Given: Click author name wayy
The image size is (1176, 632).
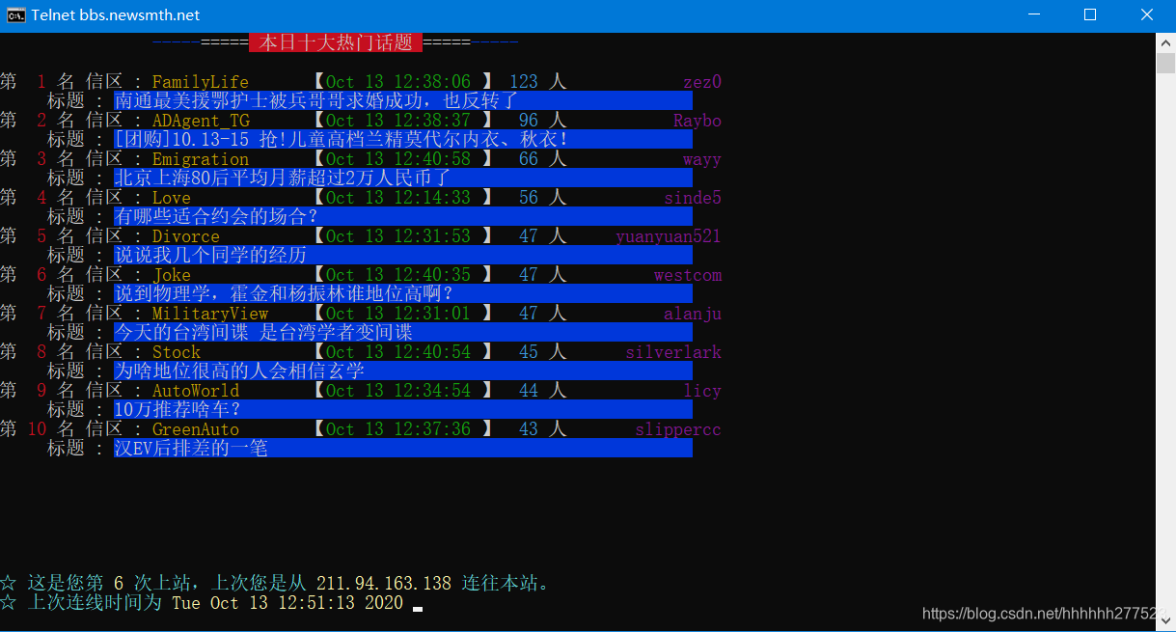Looking at the screenshot, I should click(x=702, y=159).
